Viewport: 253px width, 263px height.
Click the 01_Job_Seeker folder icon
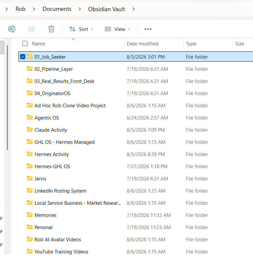(30, 57)
